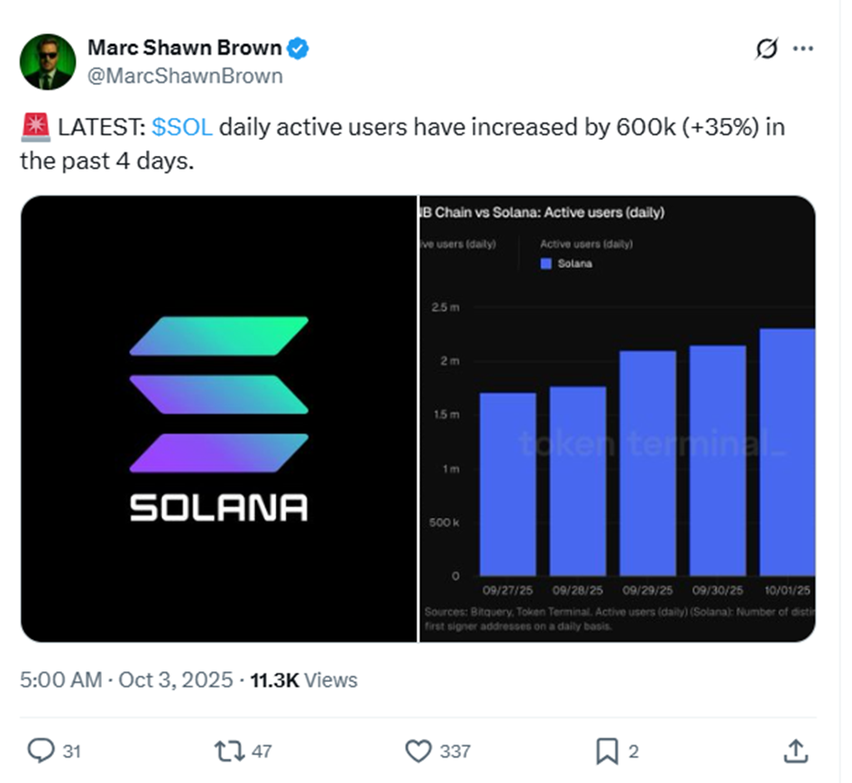Open the share icon menu
Screen dimensions: 852x783
pos(795,751)
